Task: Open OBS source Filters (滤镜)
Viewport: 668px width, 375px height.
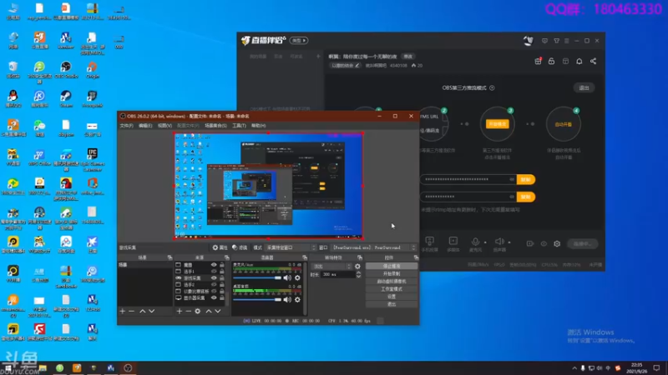Action: coord(240,247)
